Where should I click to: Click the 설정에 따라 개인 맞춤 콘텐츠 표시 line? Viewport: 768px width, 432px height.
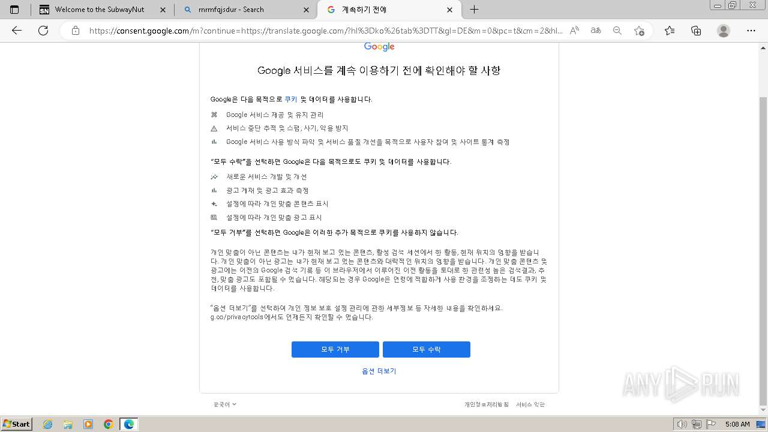point(277,204)
